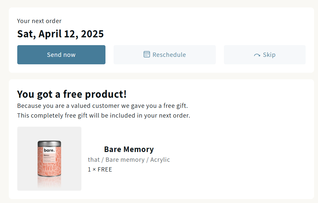
Task: Click the '1 × FREE' quantity label
Action: tap(100, 170)
